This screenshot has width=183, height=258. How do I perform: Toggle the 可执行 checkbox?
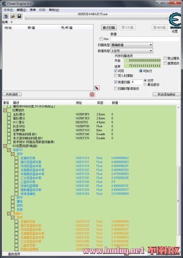[x=141, y=71]
